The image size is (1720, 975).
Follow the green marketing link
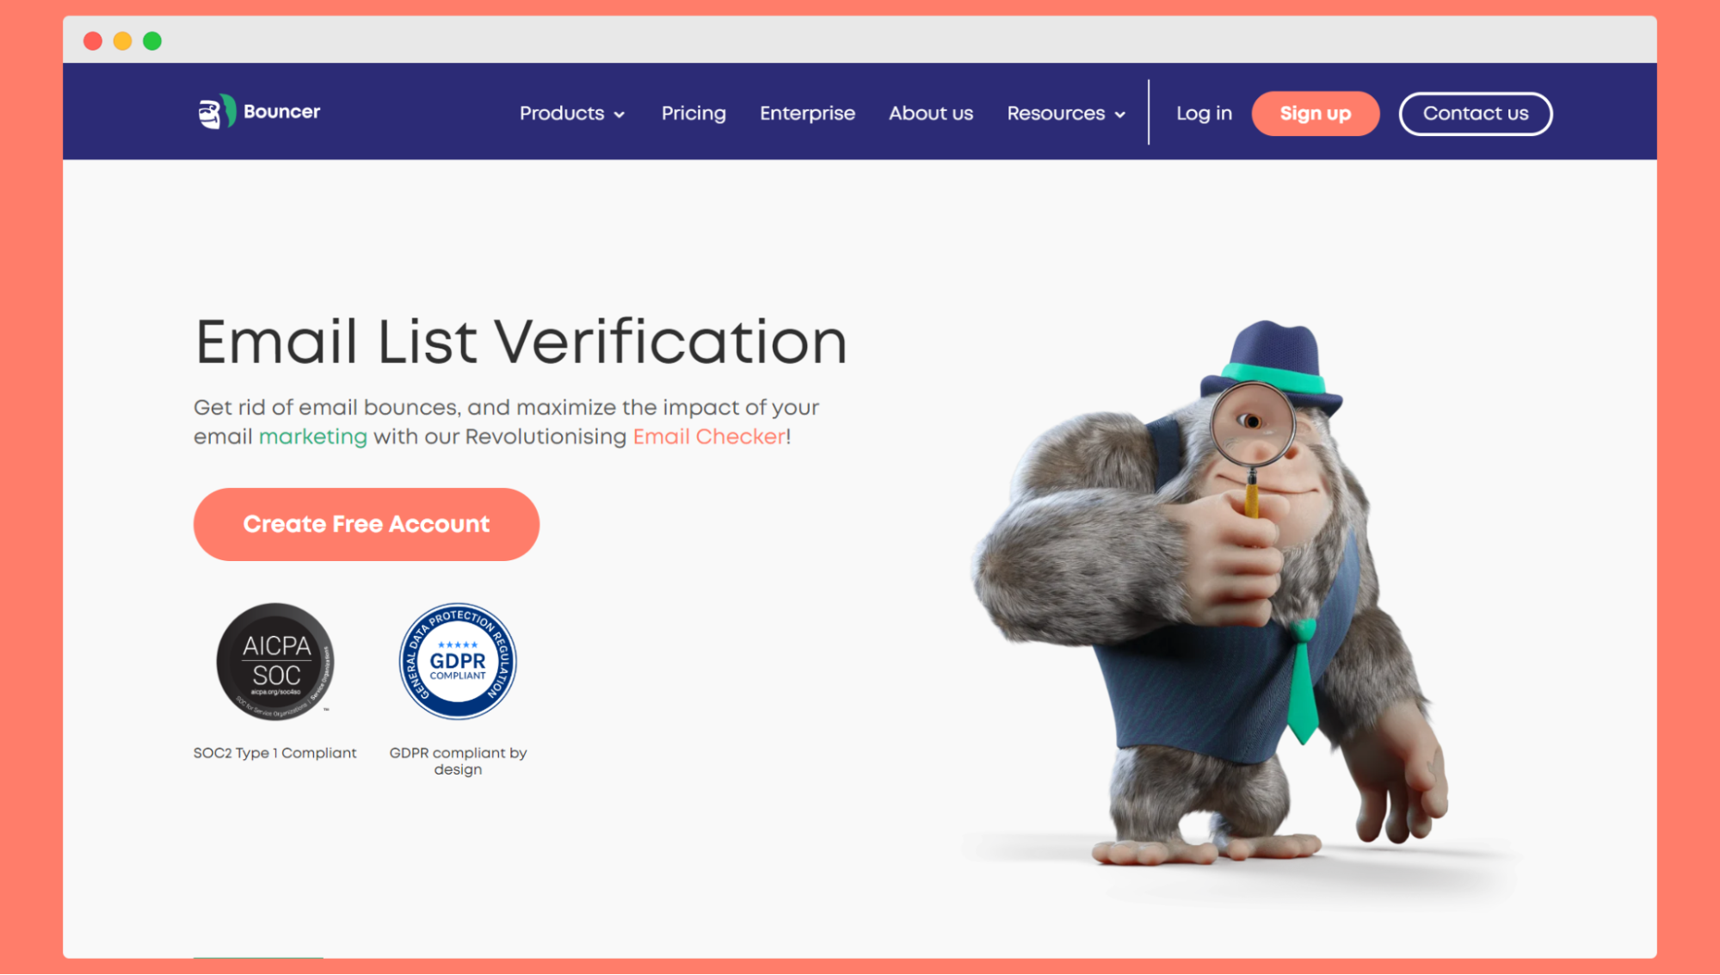pyautogui.click(x=313, y=437)
